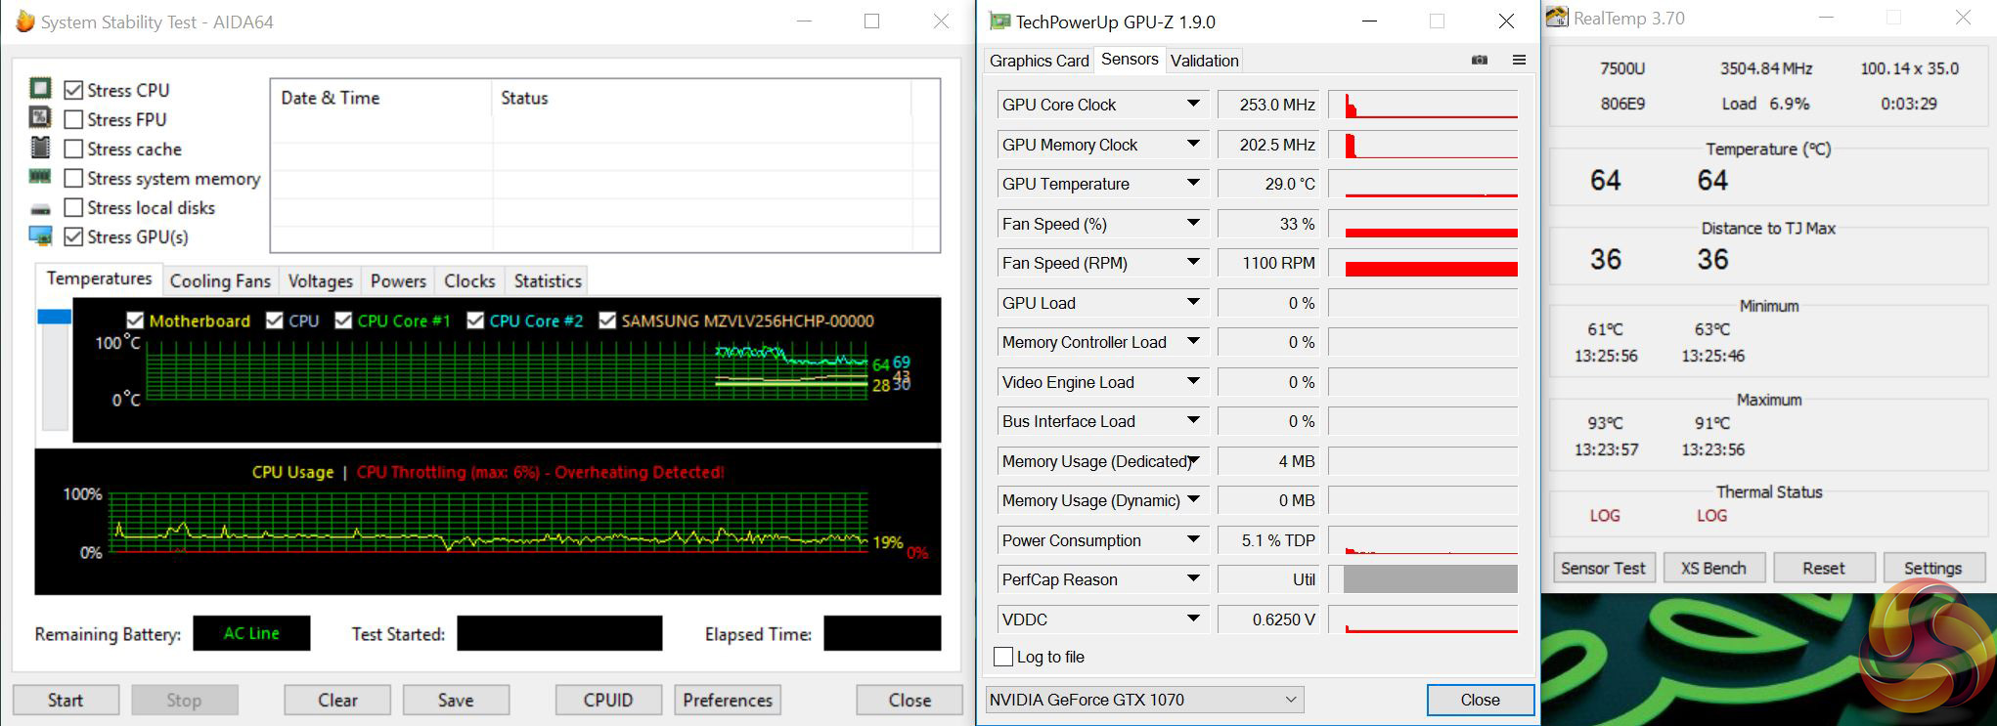Click the Date & Time column header
Image resolution: width=1997 pixels, height=726 pixels.
coord(380,98)
